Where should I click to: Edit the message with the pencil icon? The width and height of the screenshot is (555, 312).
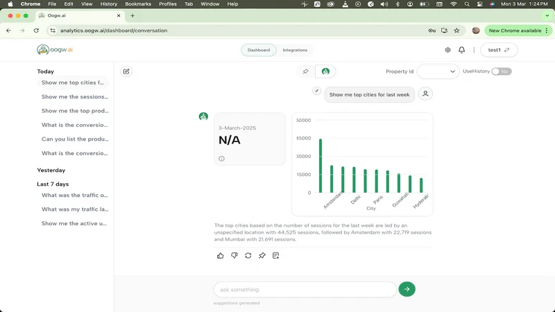[316, 91]
